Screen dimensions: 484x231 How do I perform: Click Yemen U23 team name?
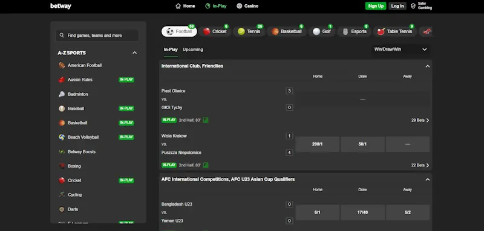(172, 221)
